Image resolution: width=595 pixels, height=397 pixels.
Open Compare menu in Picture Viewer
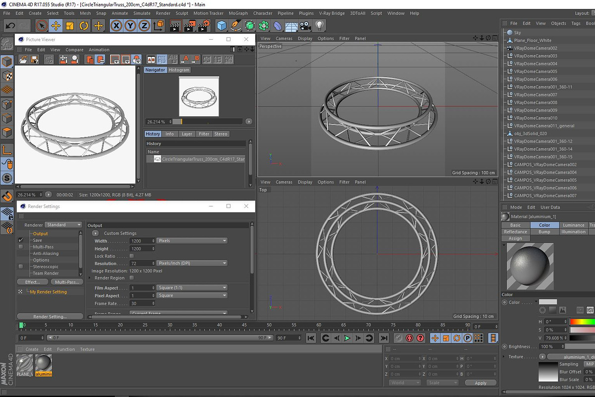coord(74,50)
